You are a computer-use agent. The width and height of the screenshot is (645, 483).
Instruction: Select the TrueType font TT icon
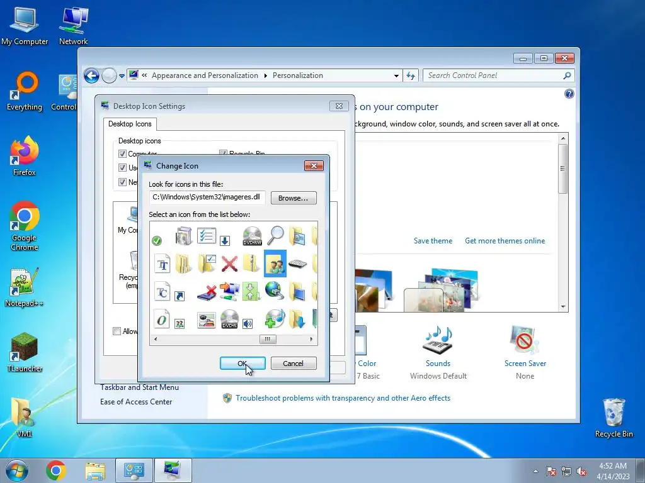(162, 264)
